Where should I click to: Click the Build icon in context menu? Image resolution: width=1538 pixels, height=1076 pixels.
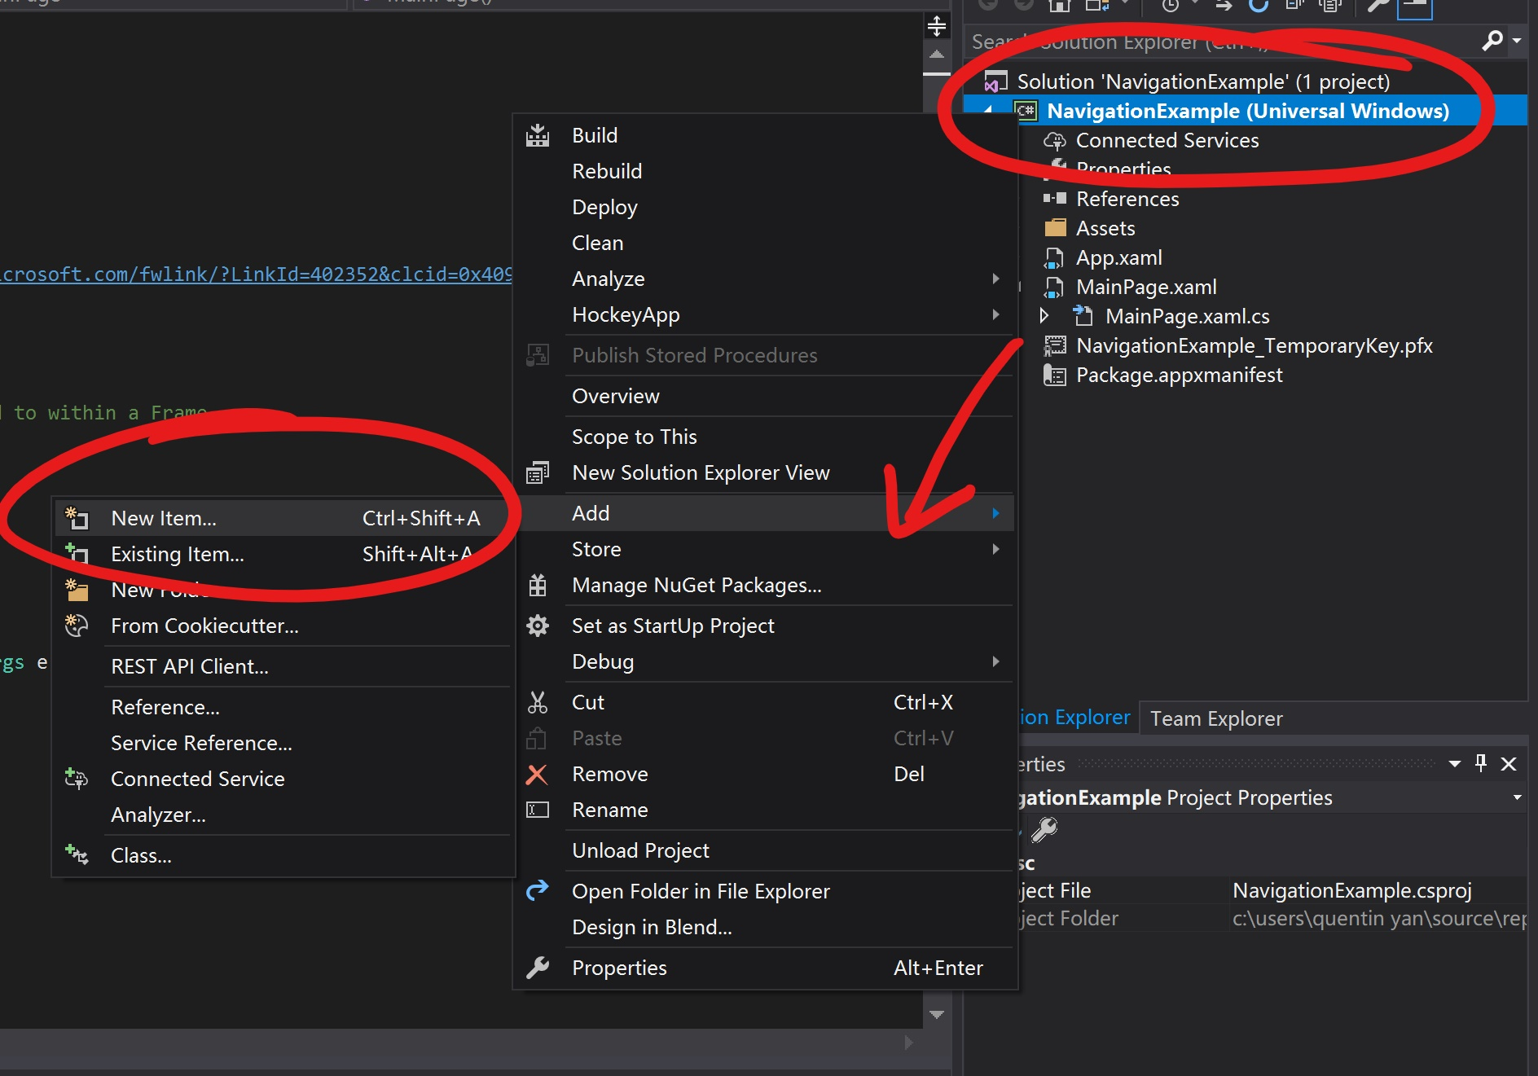[x=538, y=135]
